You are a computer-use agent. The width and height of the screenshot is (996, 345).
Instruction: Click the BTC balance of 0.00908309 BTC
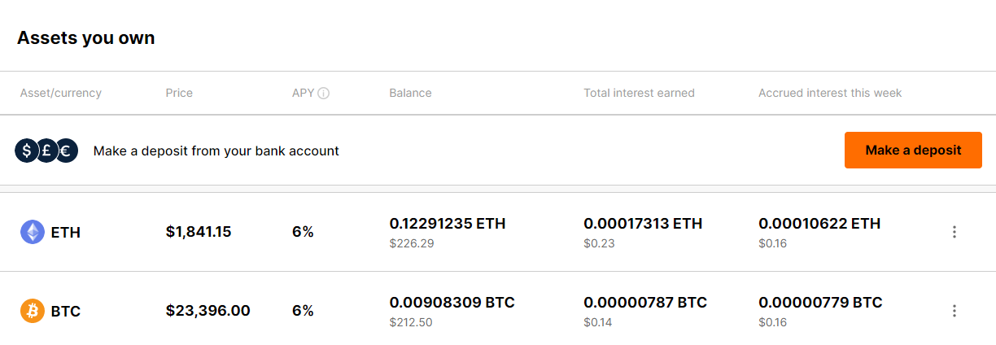point(452,303)
